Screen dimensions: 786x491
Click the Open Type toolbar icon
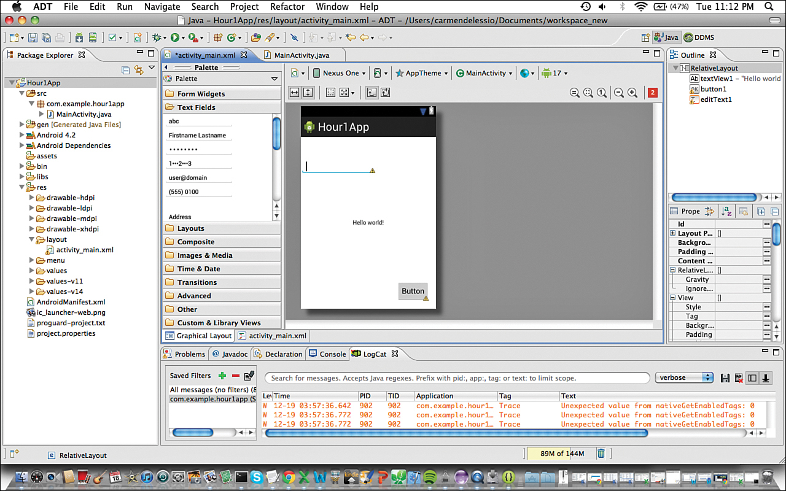(x=256, y=37)
